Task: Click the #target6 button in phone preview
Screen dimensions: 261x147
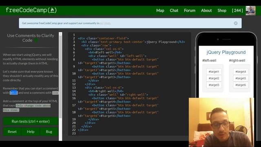Action: click(x=241, y=85)
